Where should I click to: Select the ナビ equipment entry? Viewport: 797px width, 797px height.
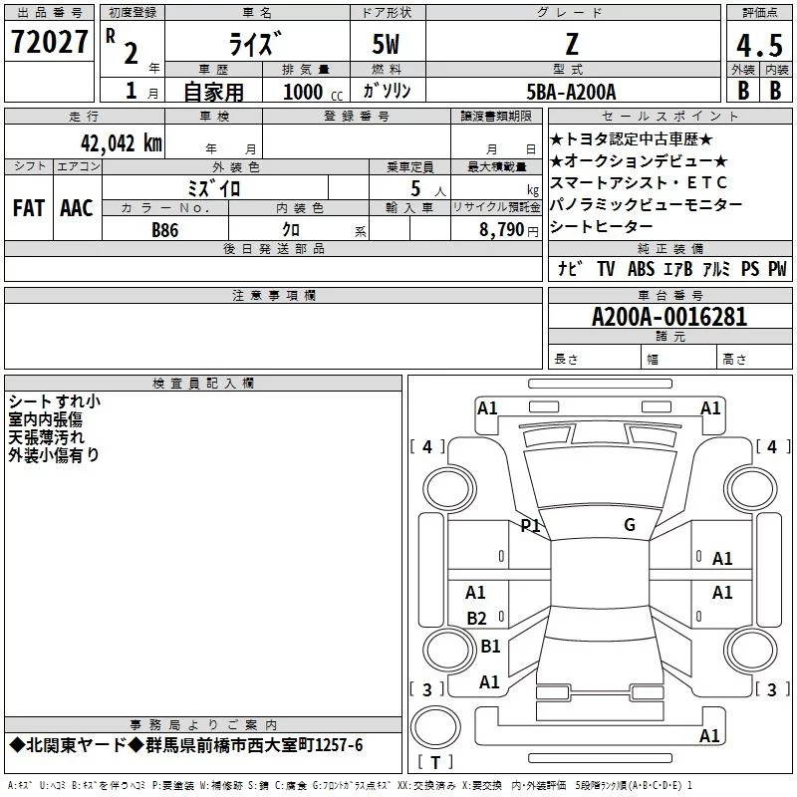pyautogui.click(x=570, y=269)
